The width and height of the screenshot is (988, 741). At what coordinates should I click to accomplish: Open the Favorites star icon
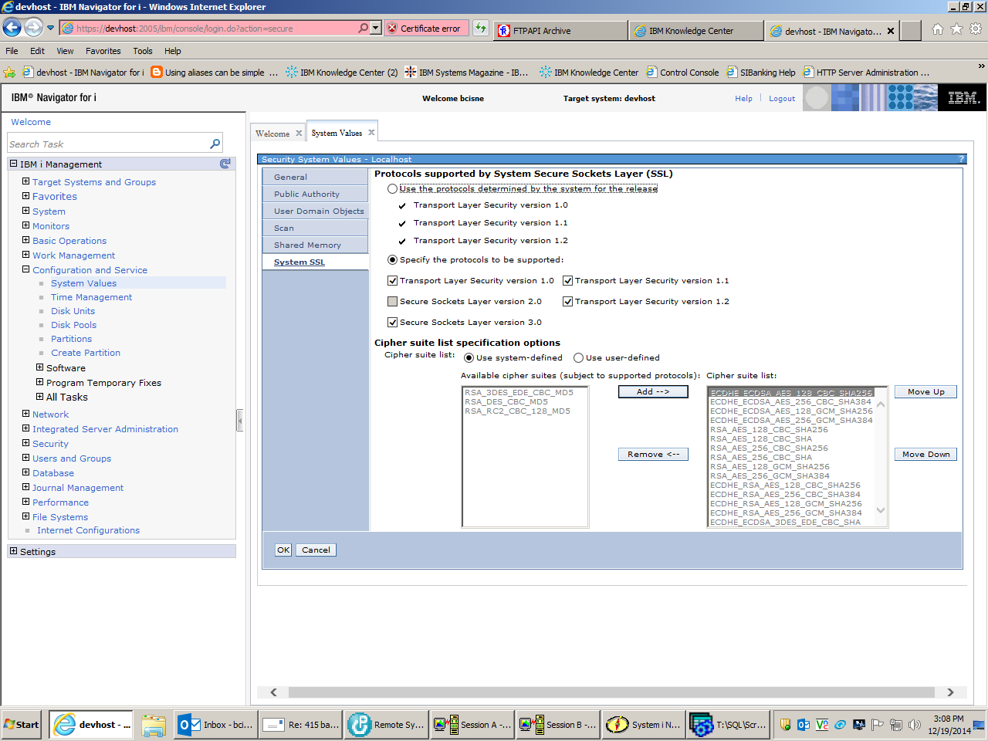956,29
